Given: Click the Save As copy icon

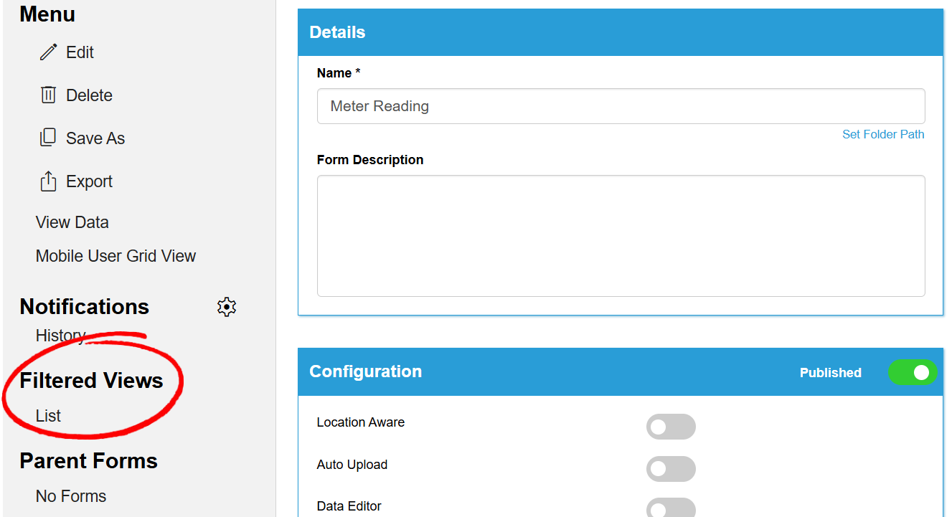Looking at the screenshot, I should click(x=48, y=138).
